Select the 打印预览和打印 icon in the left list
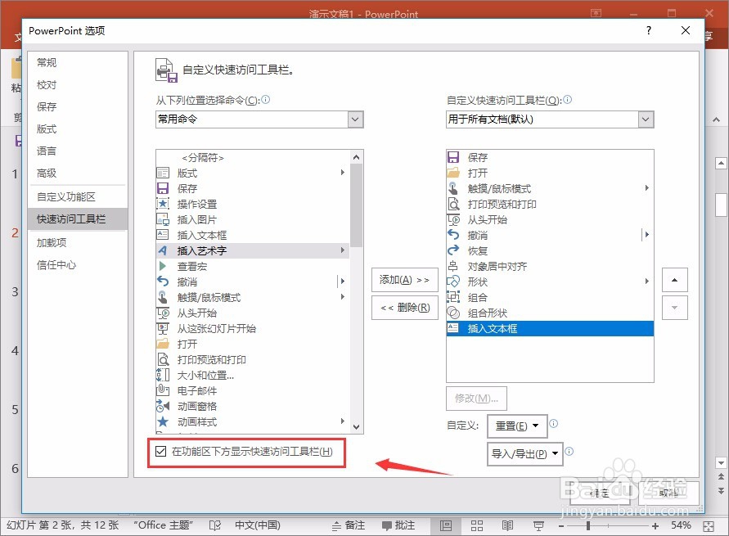Screen dimensions: 729x536 (163, 359)
